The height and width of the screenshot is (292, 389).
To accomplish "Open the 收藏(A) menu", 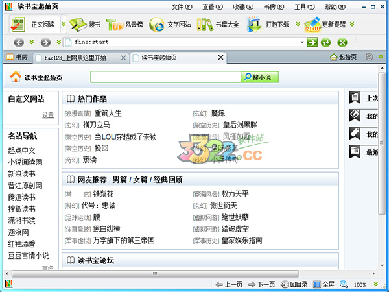I will [x=243, y=7].
